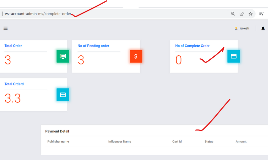This screenshot has height=160, width=268.
Task: Click the No of Pending order title
Action: point(93,46)
